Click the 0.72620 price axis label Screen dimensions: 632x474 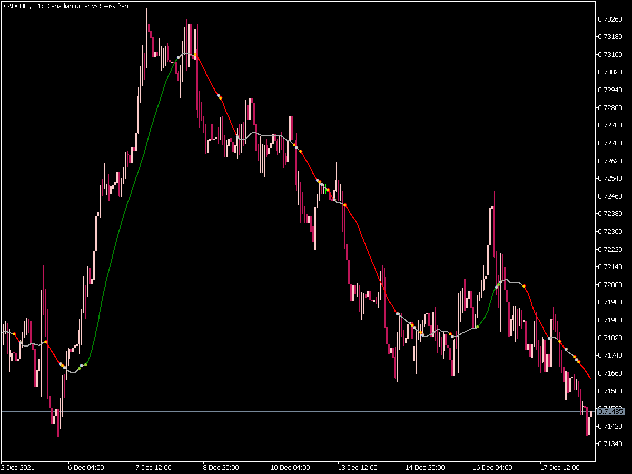(x=610, y=161)
